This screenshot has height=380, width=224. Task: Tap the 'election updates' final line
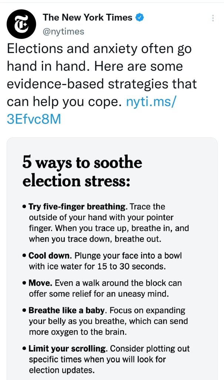(x=61, y=370)
